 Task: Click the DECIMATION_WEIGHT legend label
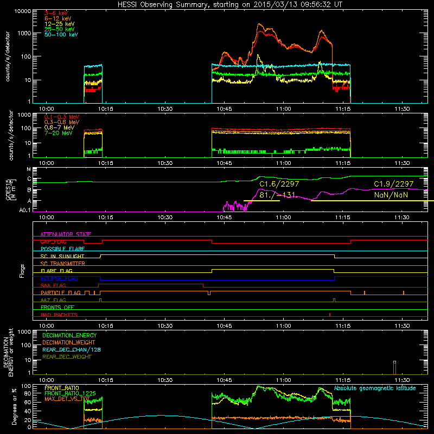[x=69, y=343]
